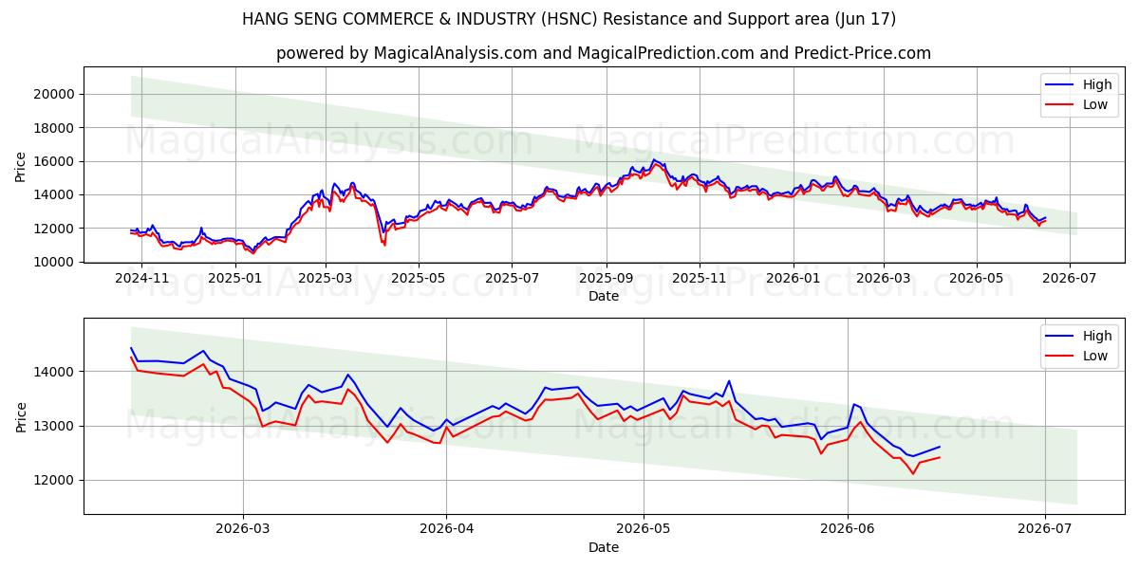Click the 18000 tick label on top chart

pyautogui.click(x=56, y=127)
